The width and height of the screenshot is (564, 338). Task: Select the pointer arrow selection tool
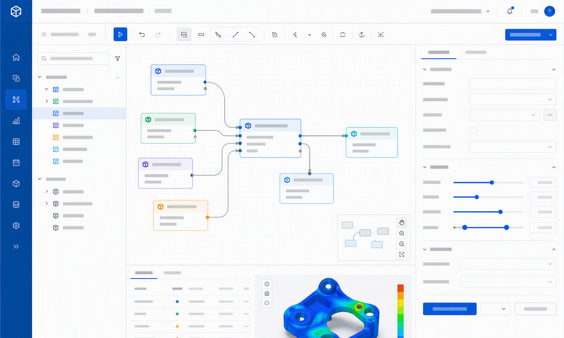218,34
